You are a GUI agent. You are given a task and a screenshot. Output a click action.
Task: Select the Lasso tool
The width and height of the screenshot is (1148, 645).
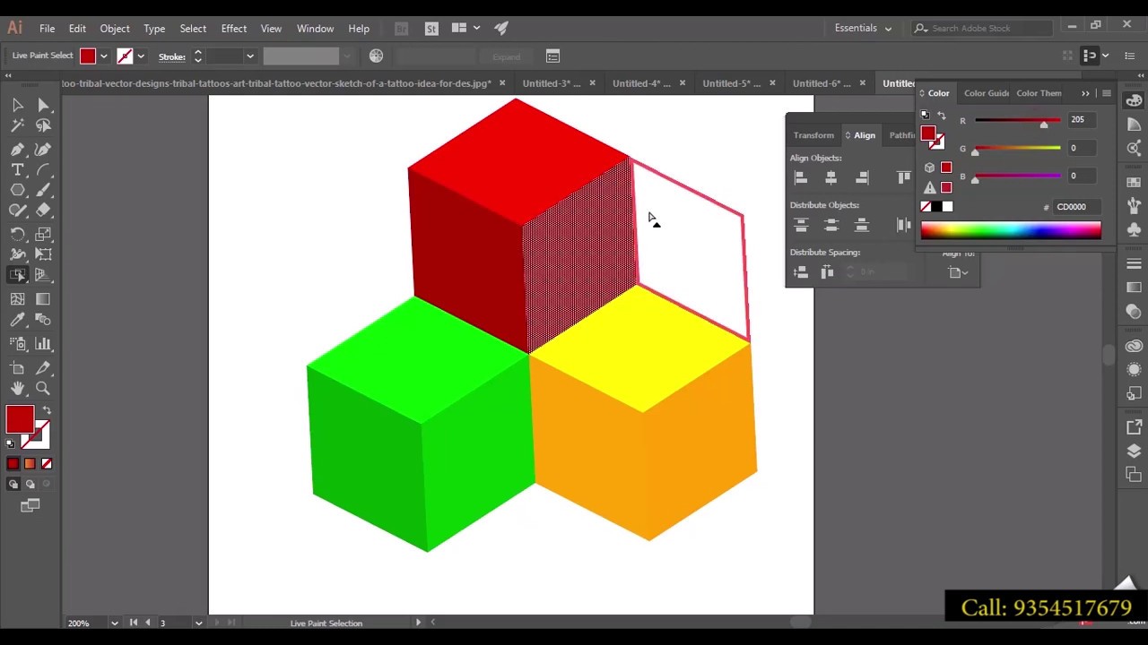[43, 125]
